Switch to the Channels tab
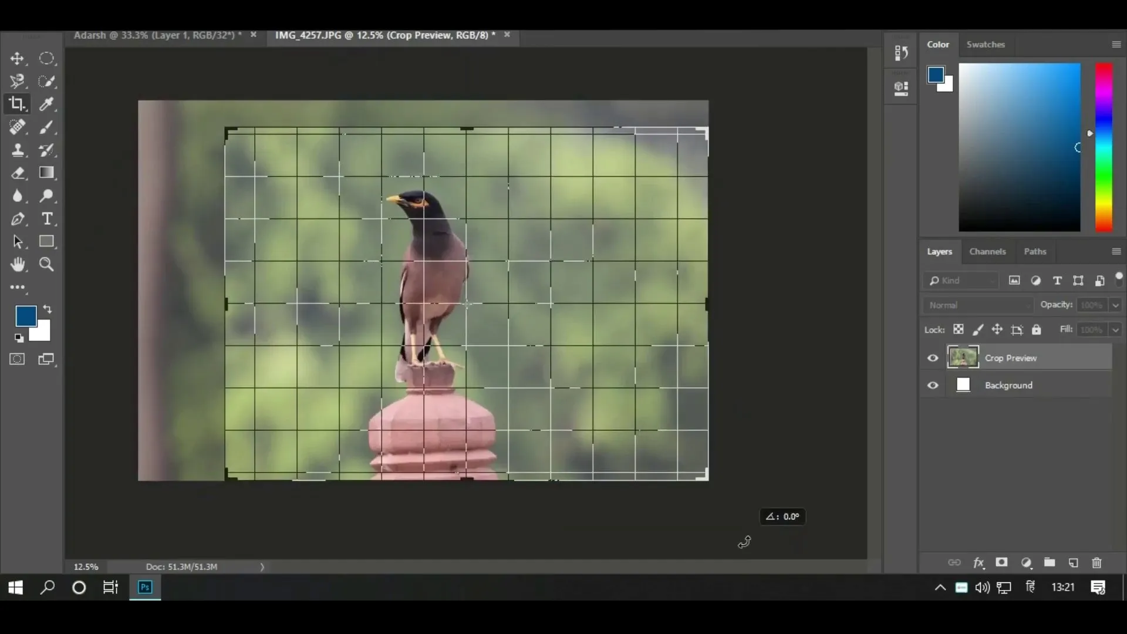Screen dimensions: 1127x634 [x=988, y=251]
